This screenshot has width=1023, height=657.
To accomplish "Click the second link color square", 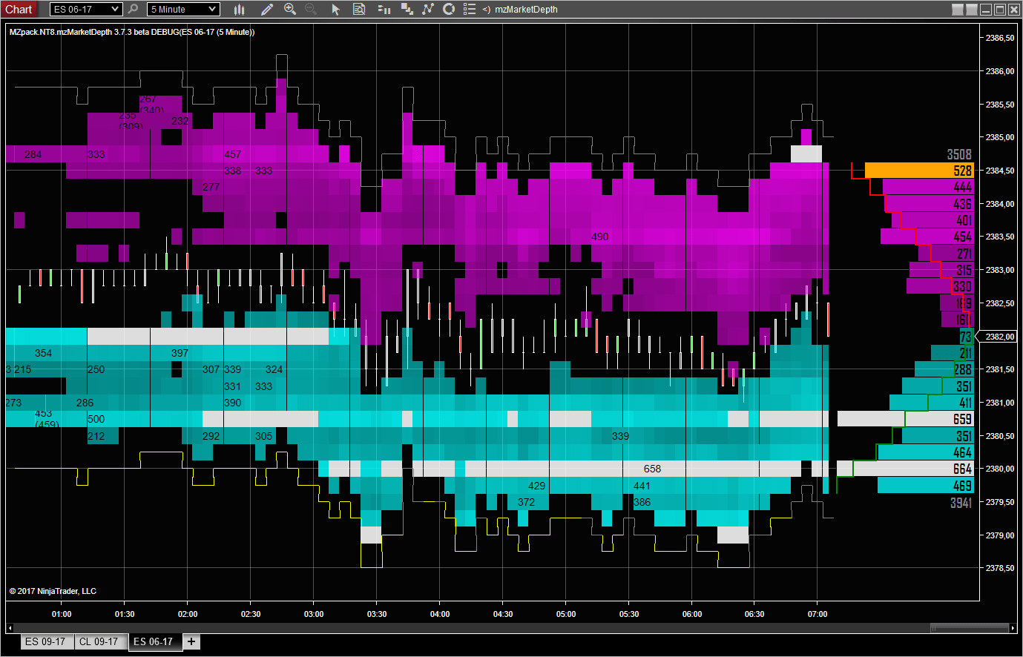I will click(972, 10).
